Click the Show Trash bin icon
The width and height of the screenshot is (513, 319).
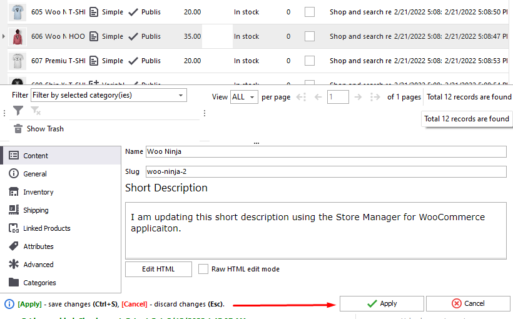(18, 129)
